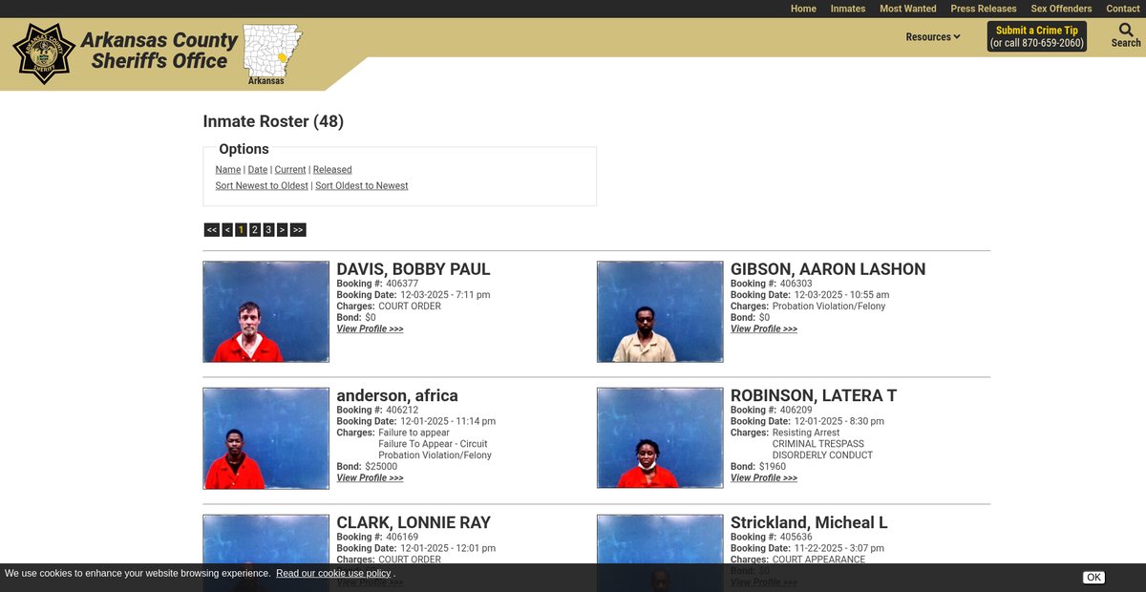View Profile for ROBINSON, LATERA T
The image size is (1146, 592).
764,478
